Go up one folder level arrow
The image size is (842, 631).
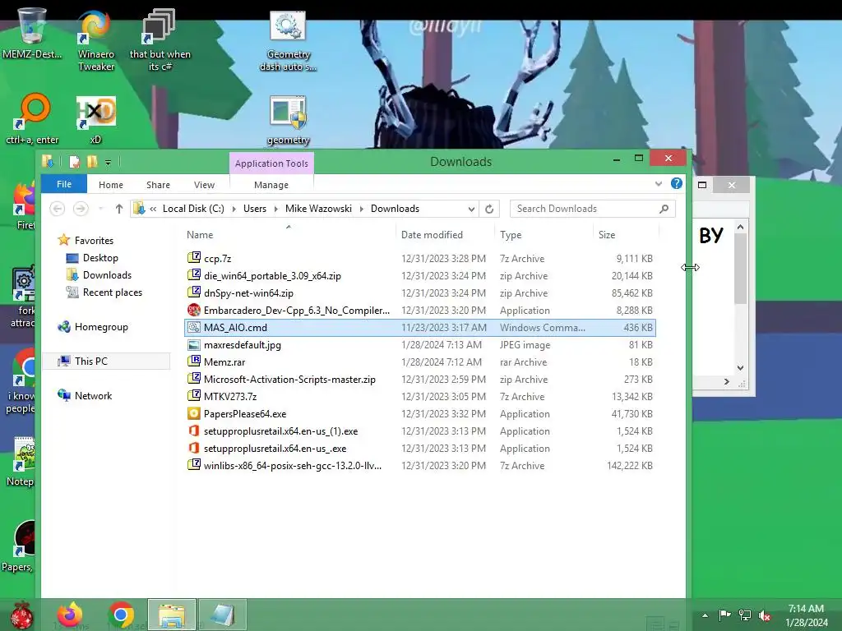(x=119, y=209)
